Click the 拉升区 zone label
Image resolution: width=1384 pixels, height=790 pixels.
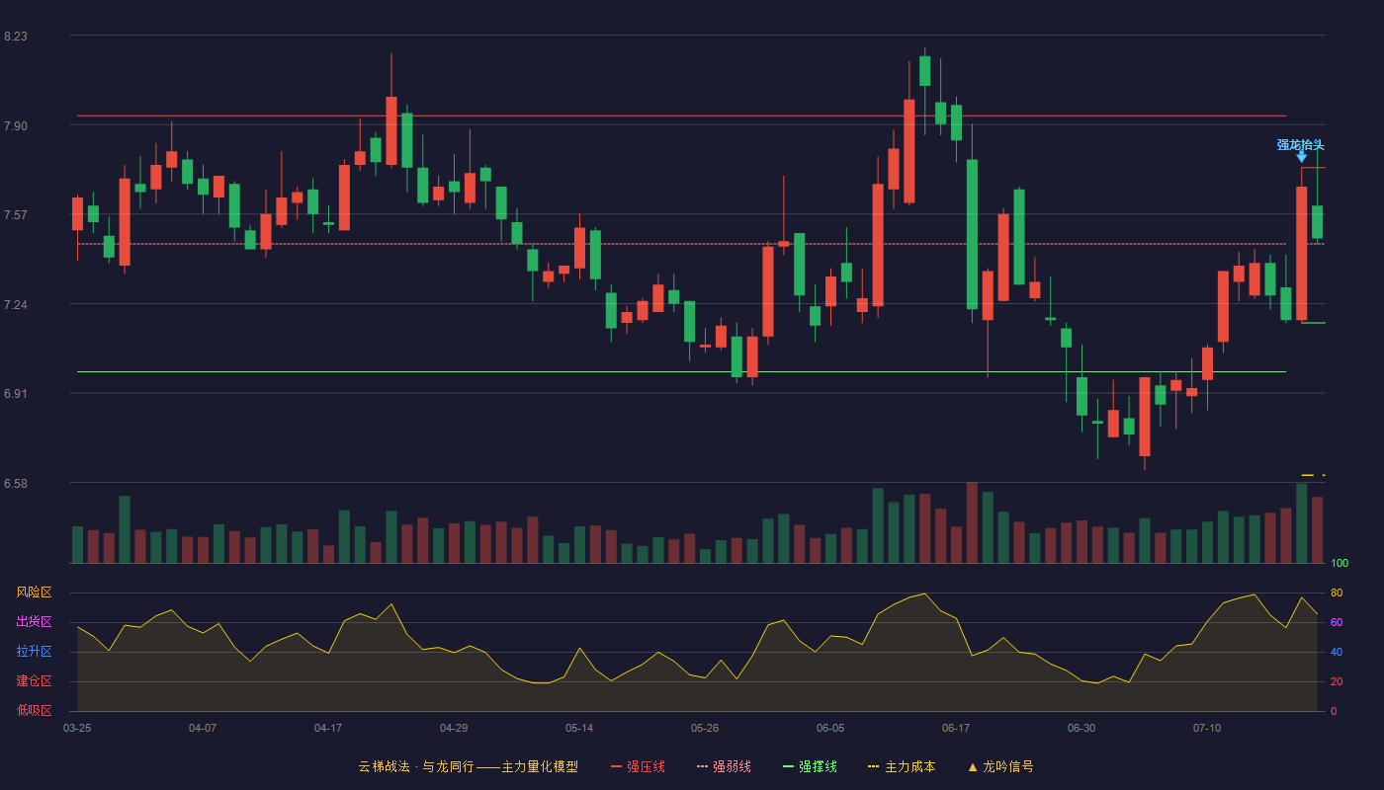coord(34,652)
